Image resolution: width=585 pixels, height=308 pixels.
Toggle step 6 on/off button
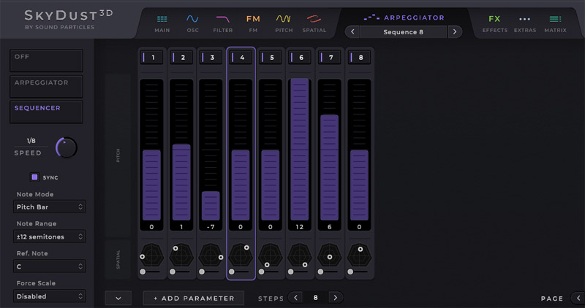coord(300,57)
